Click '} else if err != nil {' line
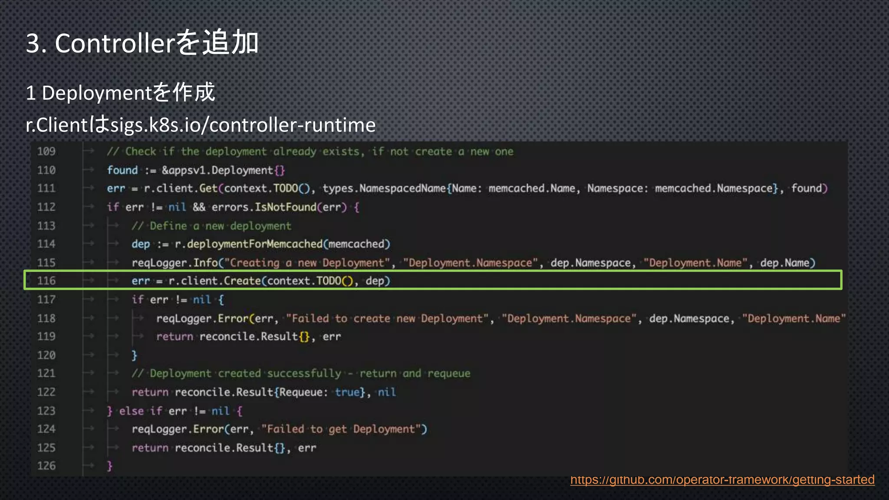889x500 pixels. point(175,411)
